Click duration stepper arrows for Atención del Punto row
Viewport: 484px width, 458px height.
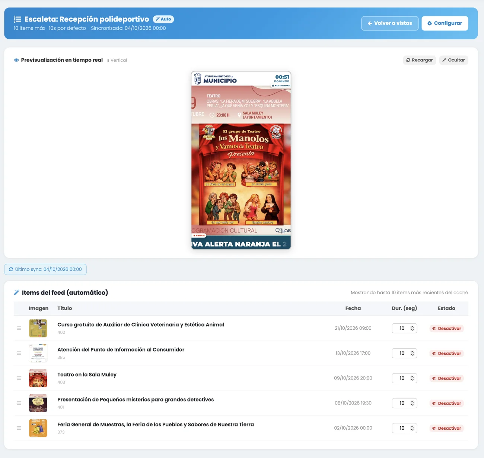click(412, 353)
